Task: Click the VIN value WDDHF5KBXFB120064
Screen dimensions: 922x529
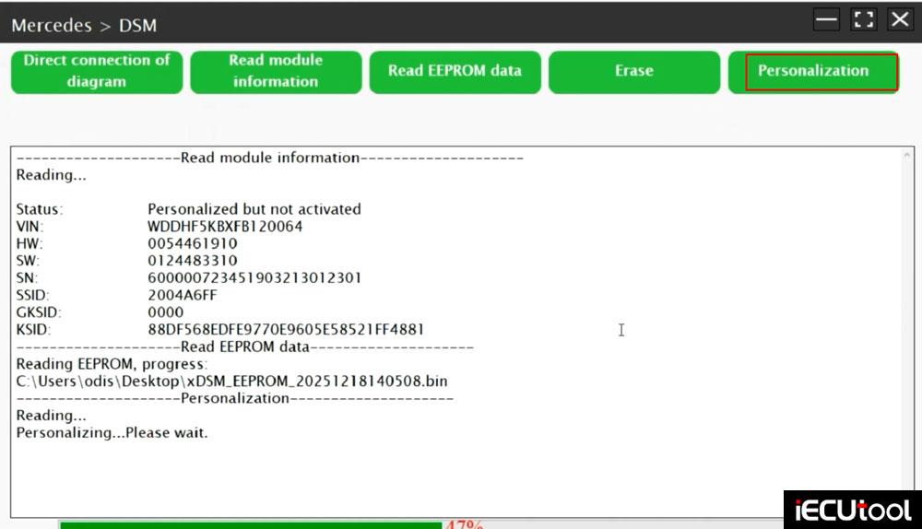Action: 225,226
